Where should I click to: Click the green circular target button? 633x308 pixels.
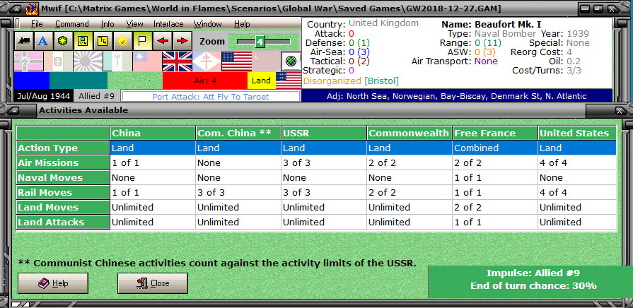tap(291, 61)
